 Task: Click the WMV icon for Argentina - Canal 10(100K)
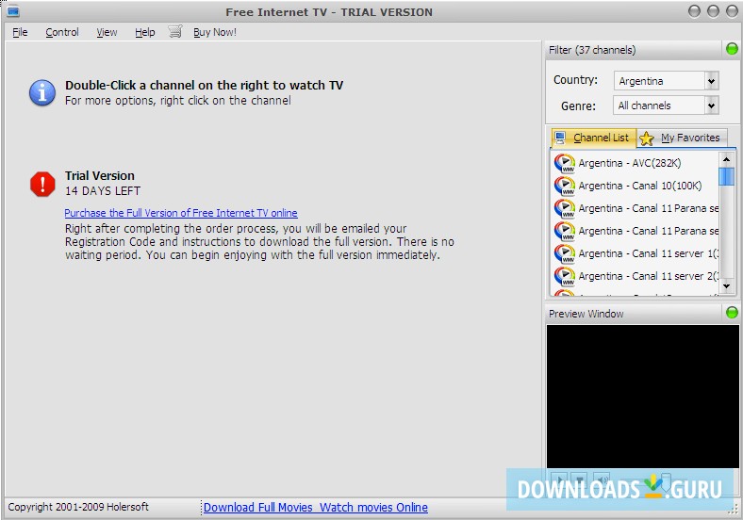click(x=565, y=186)
